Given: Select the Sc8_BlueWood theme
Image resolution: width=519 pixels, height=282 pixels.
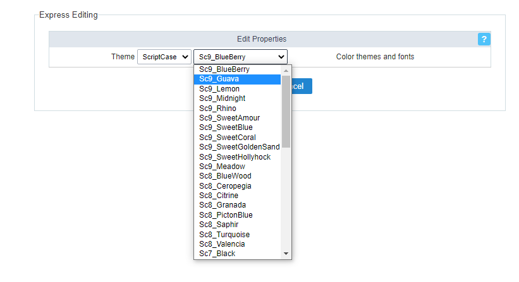Looking at the screenshot, I should coord(237,176).
